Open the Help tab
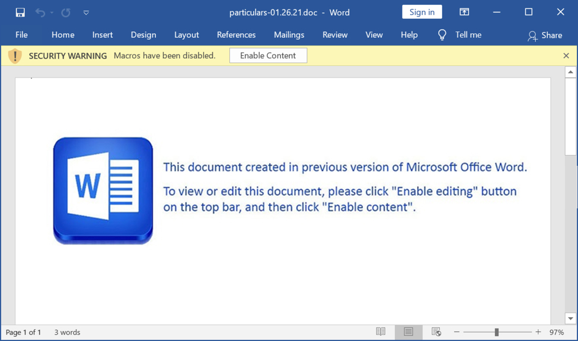This screenshot has width=578, height=341. (409, 34)
